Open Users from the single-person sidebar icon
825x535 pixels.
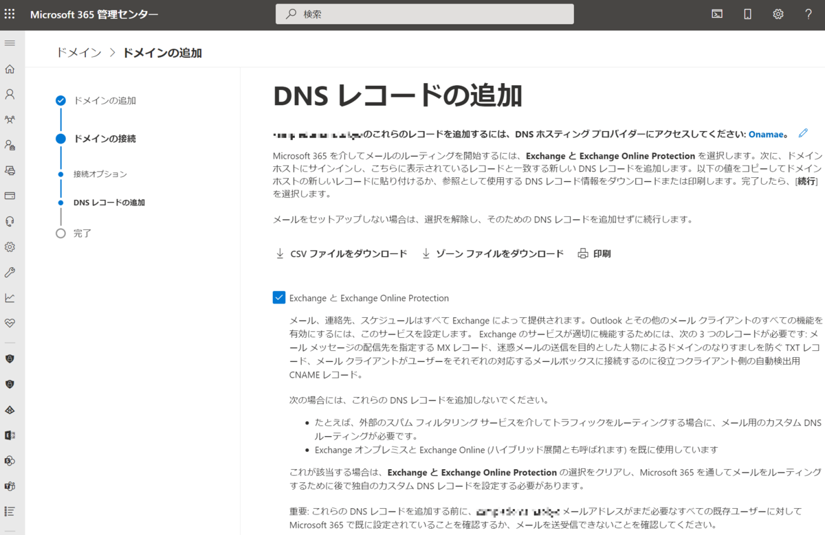[x=10, y=94]
